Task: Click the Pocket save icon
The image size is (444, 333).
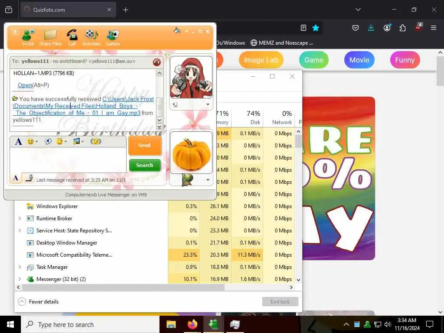Action: point(356,28)
